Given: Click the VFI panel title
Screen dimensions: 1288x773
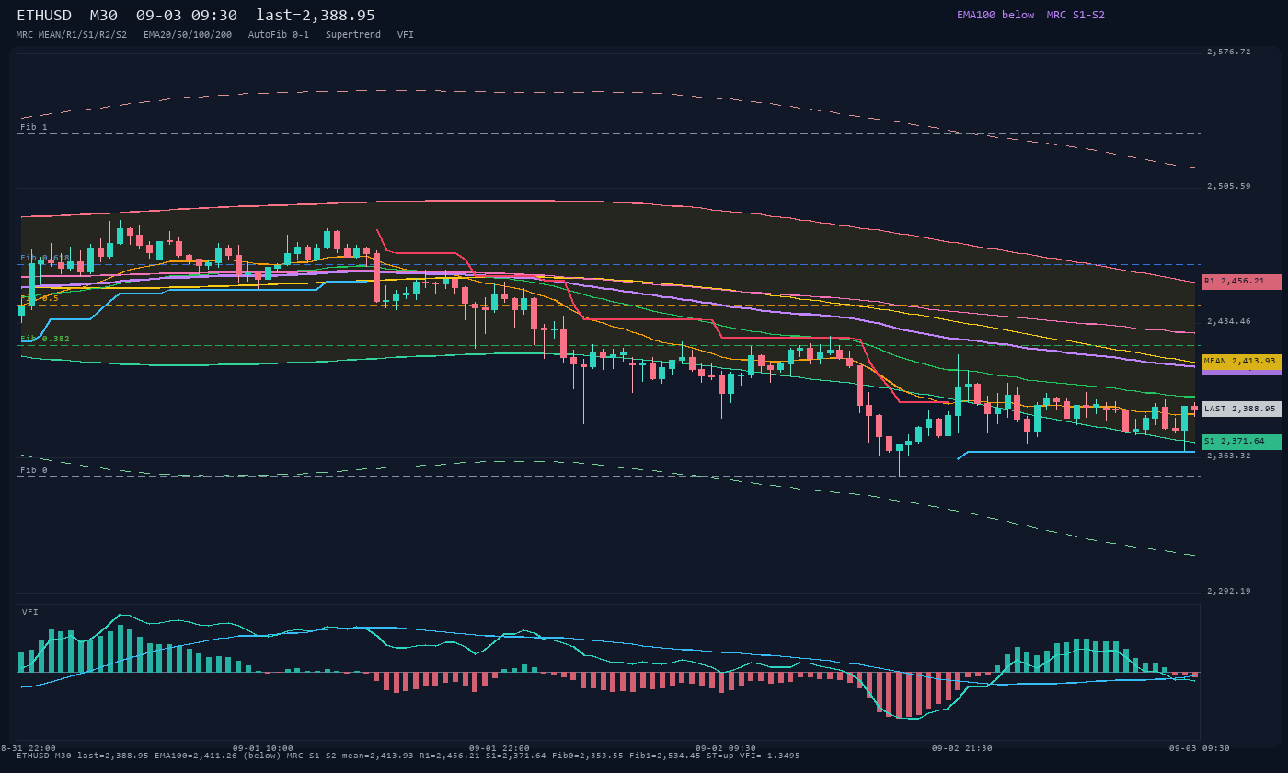Looking at the screenshot, I should point(30,612).
